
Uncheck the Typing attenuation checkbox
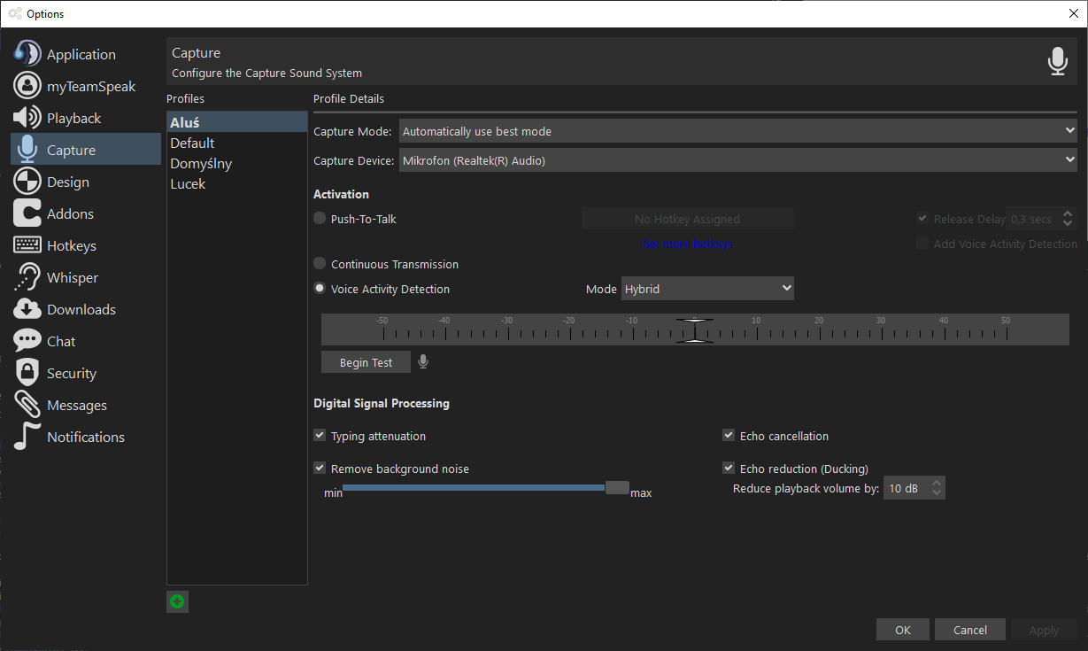click(x=320, y=436)
